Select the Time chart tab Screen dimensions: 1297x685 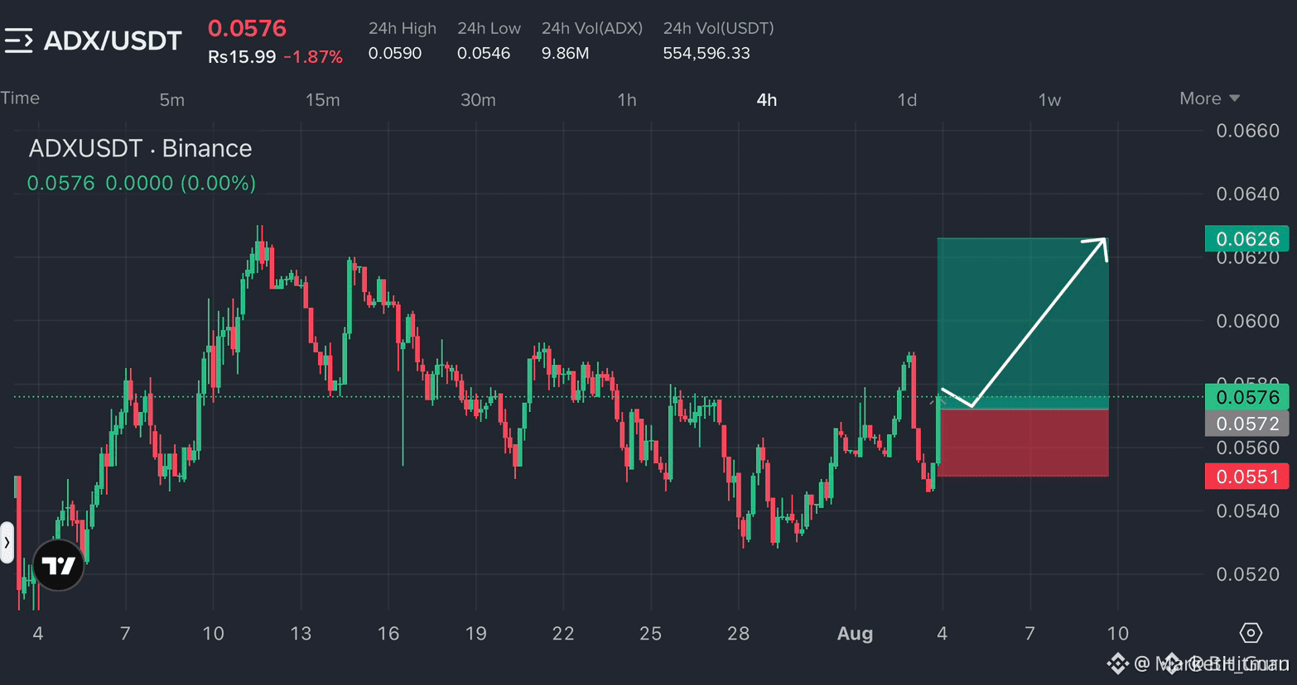20,98
